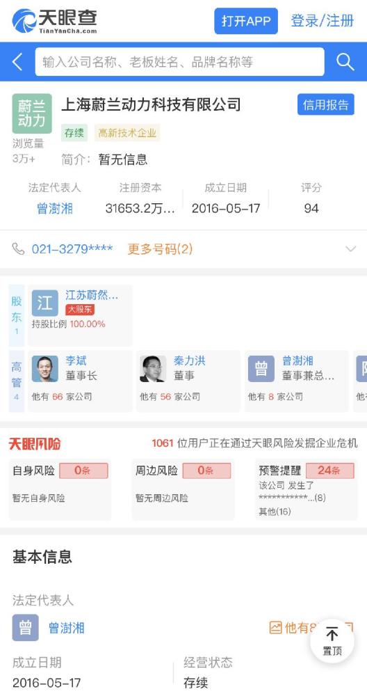Click the 打开APP button
The height and width of the screenshot is (696, 367).
coord(246,21)
